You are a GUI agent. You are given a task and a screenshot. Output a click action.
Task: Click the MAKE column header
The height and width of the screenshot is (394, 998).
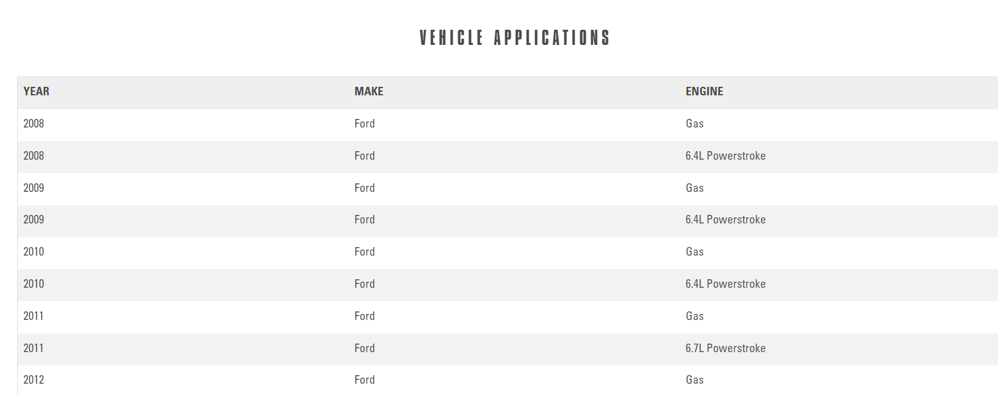pos(369,92)
